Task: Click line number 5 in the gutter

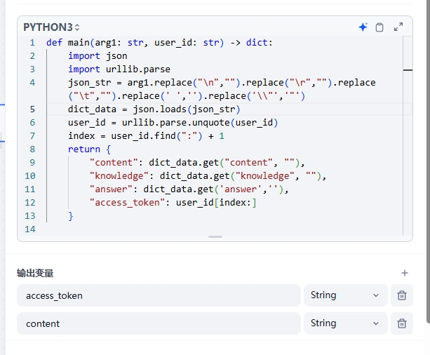Action: coord(32,109)
